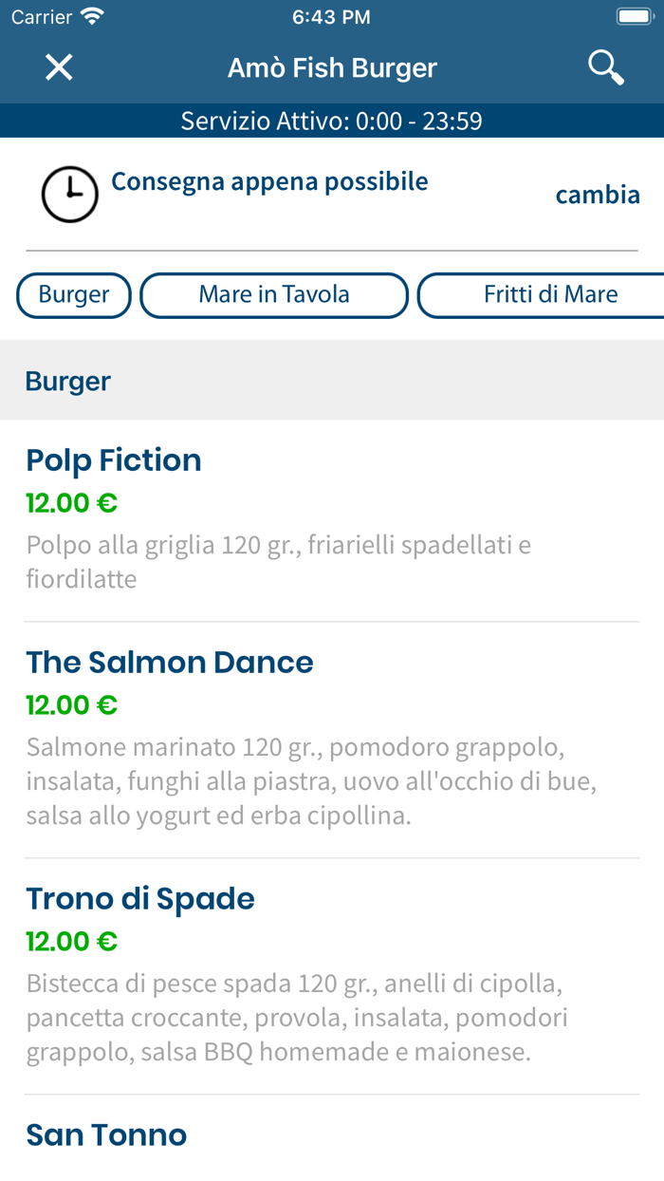Tap the Polp Fiction 12.00 € price

pyautogui.click(x=72, y=503)
